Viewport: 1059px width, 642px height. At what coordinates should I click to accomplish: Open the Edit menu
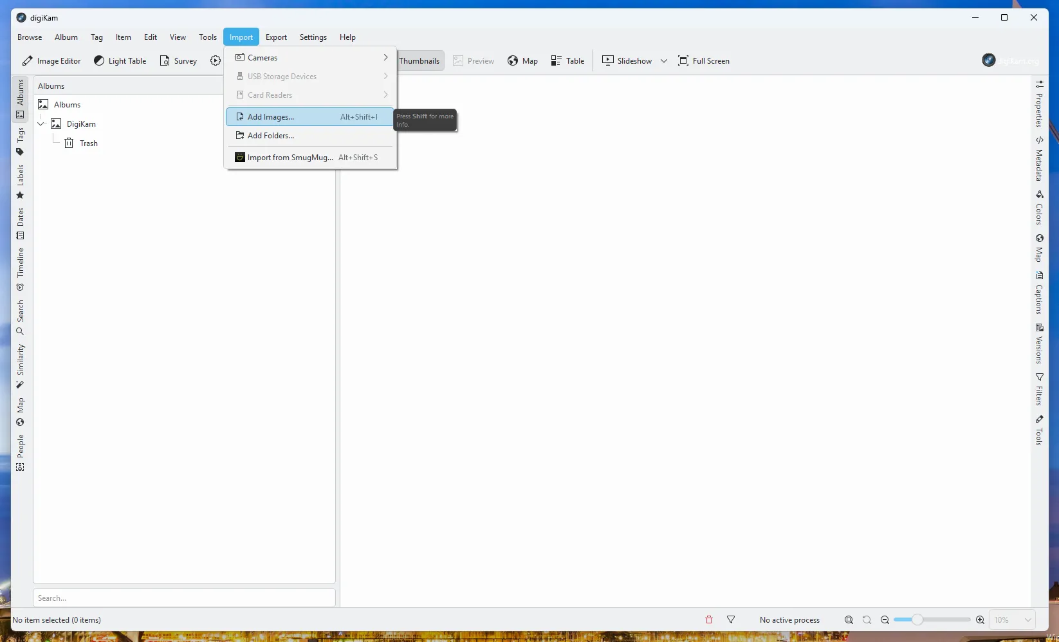coord(151,37)
